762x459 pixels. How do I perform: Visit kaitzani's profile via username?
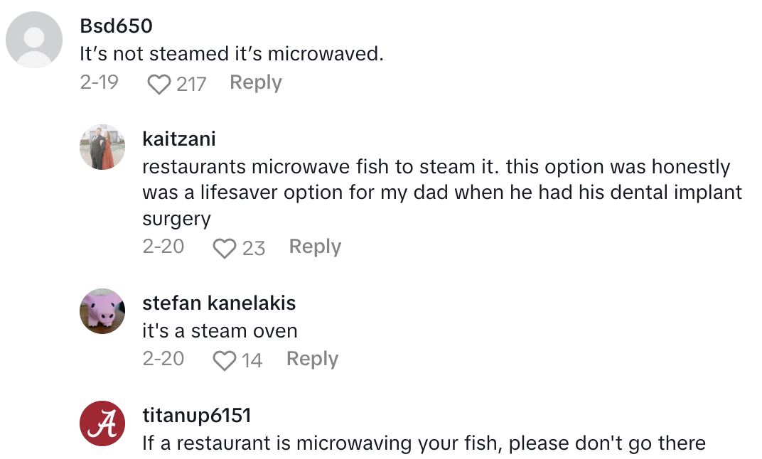[179, 139]
